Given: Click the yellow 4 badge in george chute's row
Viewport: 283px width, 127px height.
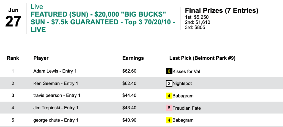Looking at the screenshot, I should [x=169, y=120].
